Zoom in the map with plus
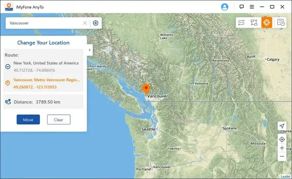The width and height of the screenshot is (292, 179). tap(282, 148)
